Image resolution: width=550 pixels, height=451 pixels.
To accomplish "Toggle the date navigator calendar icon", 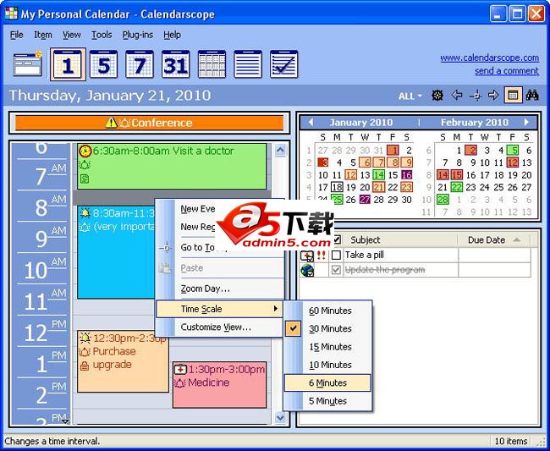I will tap(513, 95).
